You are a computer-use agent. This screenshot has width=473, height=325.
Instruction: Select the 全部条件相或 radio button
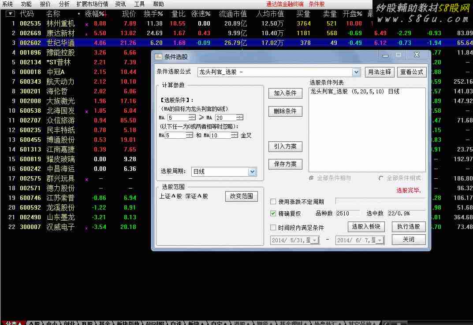pos(381,178)
